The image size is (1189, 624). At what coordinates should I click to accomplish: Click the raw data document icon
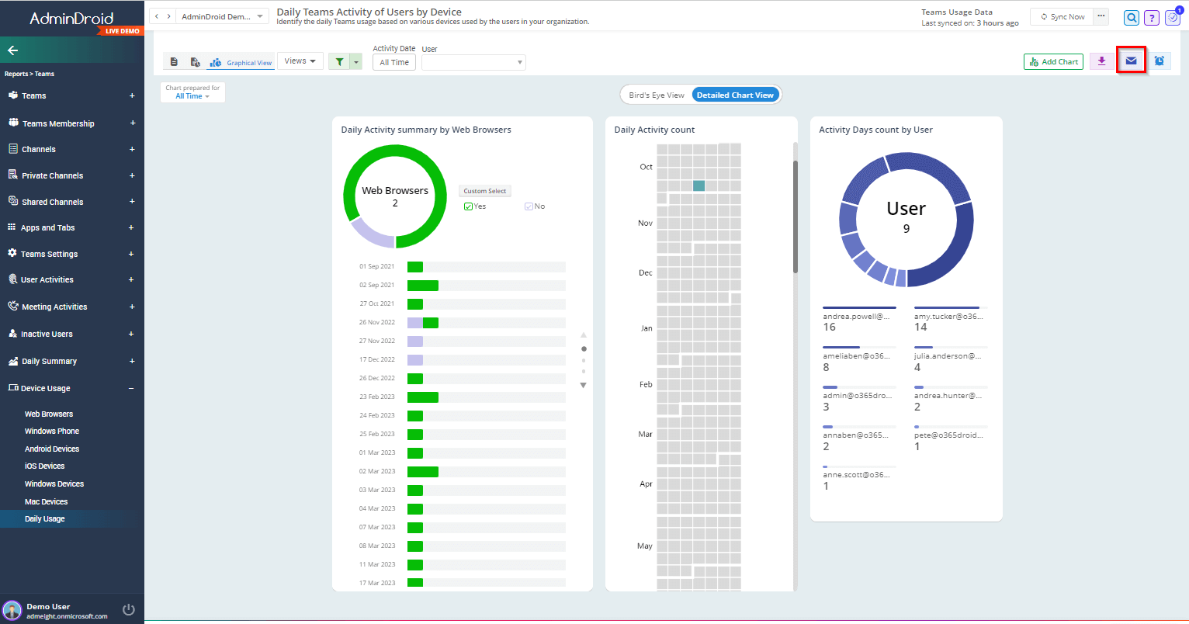pyautogui.click(x=172, y=61)
